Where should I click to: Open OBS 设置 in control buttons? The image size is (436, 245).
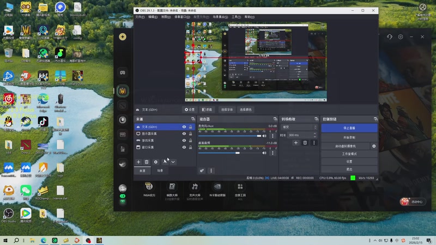[x=349, y=161]
